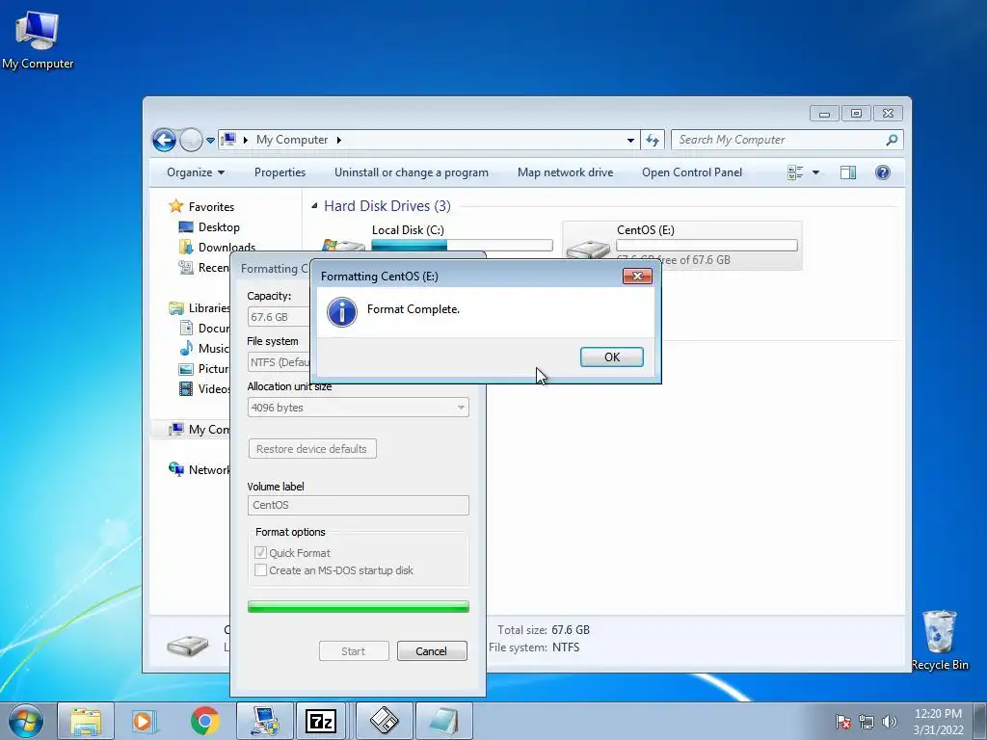987x740 pixels.
Task: Click the Action Center flag tray icon
Action: (842, 722)
